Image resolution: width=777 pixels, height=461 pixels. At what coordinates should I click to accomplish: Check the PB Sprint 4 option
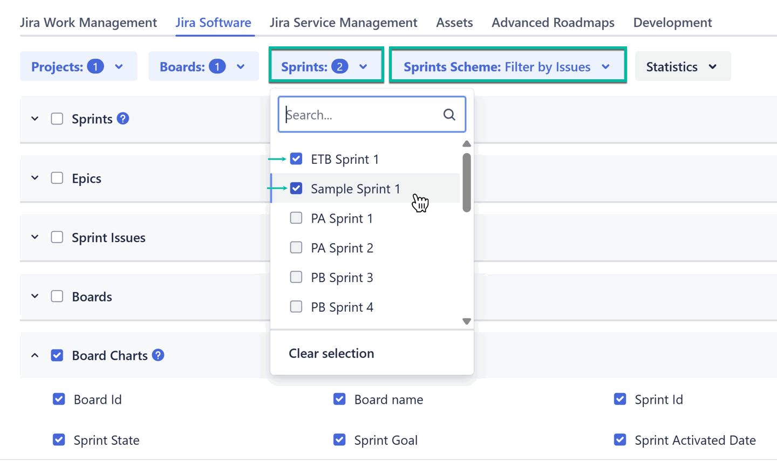point(296,306)
